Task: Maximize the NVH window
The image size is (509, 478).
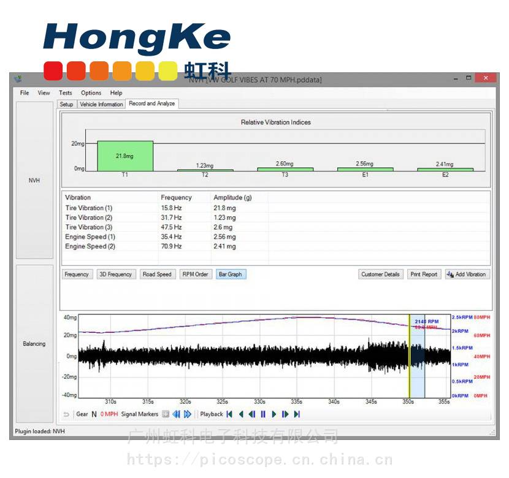Action: 468,78
